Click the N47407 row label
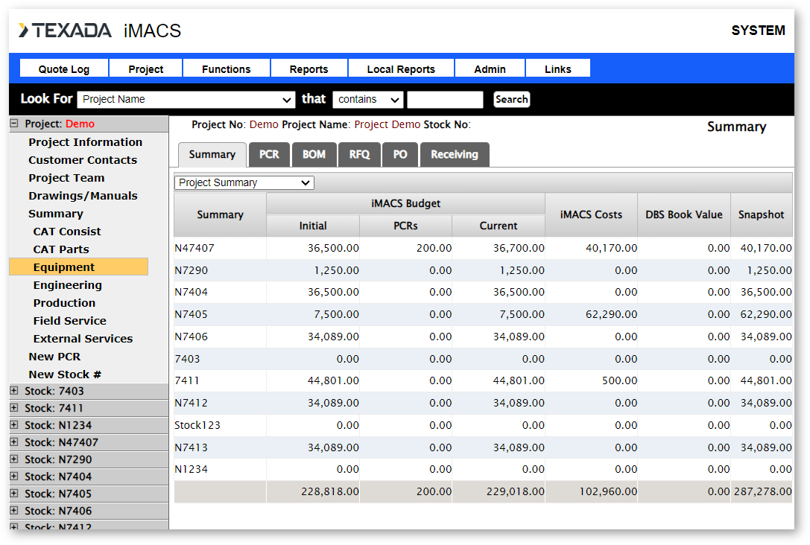The height and width of the screenshot is (545, 810). [194, 248]
